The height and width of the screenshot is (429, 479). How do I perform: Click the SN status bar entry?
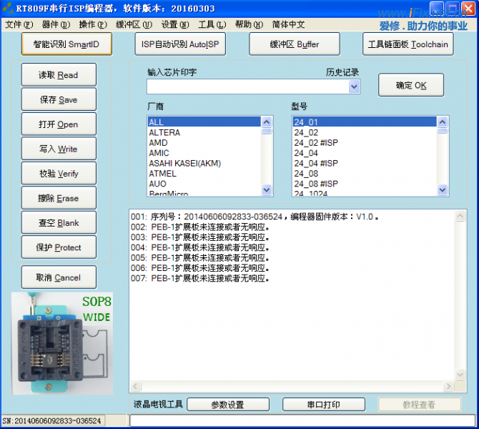[52, 420]
